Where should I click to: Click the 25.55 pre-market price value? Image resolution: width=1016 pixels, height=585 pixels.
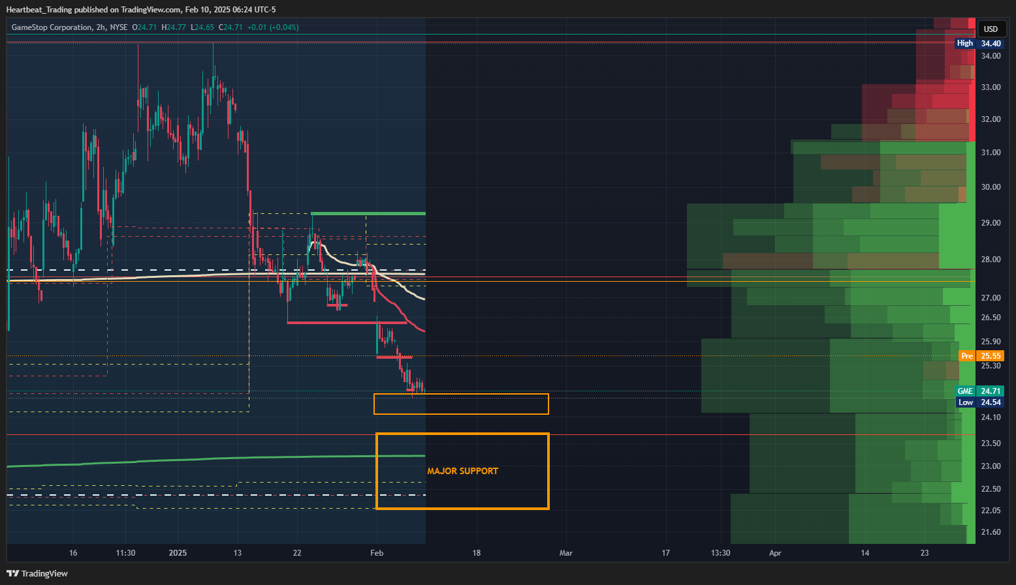point(991,356)
